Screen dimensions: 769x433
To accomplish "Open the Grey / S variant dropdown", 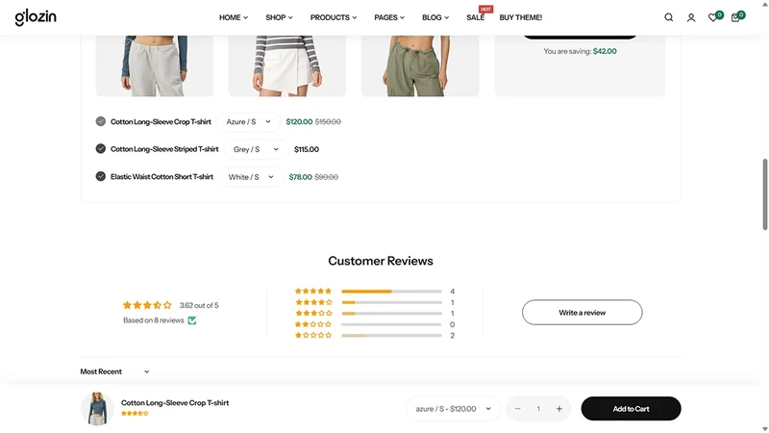I will [256, 149].
